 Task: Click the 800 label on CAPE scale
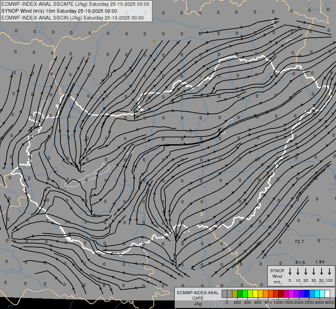(268, 302)
